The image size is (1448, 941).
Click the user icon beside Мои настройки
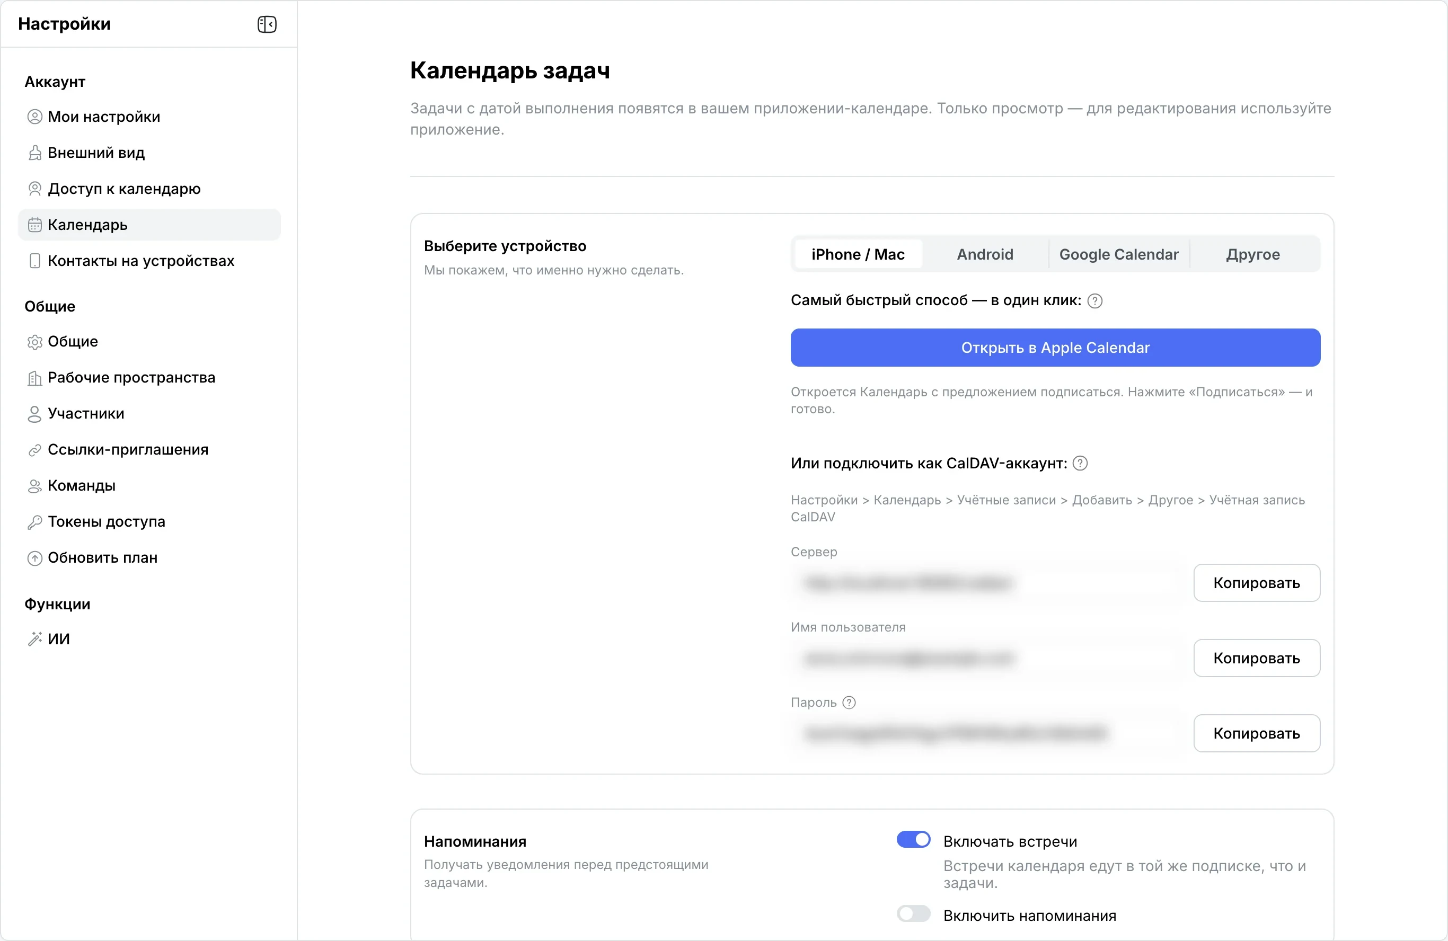(34, 117)
